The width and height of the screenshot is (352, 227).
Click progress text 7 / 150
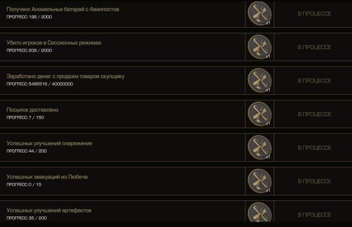point(36,117)
